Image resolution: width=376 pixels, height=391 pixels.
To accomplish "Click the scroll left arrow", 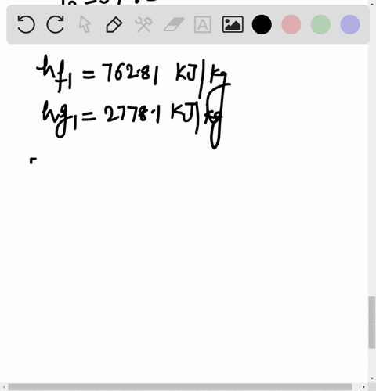I will tap(4, 387).
